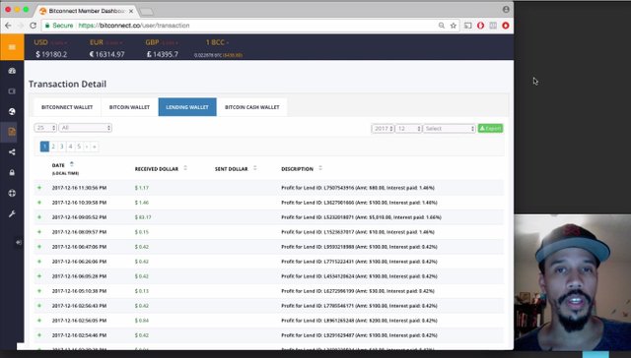Open the month 12 dropdown
This screenshot has width=631, height=358.
(x=408, y=129)
